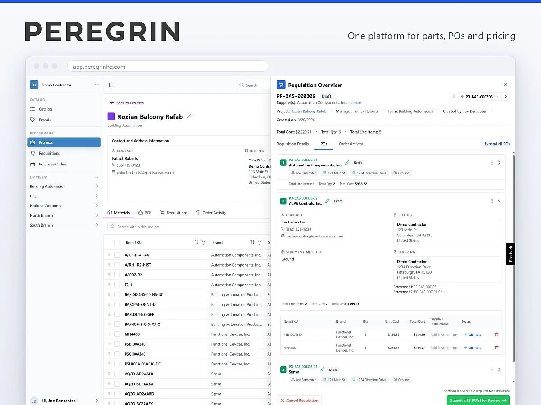
Task: Open more options for Senva PO
Action: [x=492, y=369]
